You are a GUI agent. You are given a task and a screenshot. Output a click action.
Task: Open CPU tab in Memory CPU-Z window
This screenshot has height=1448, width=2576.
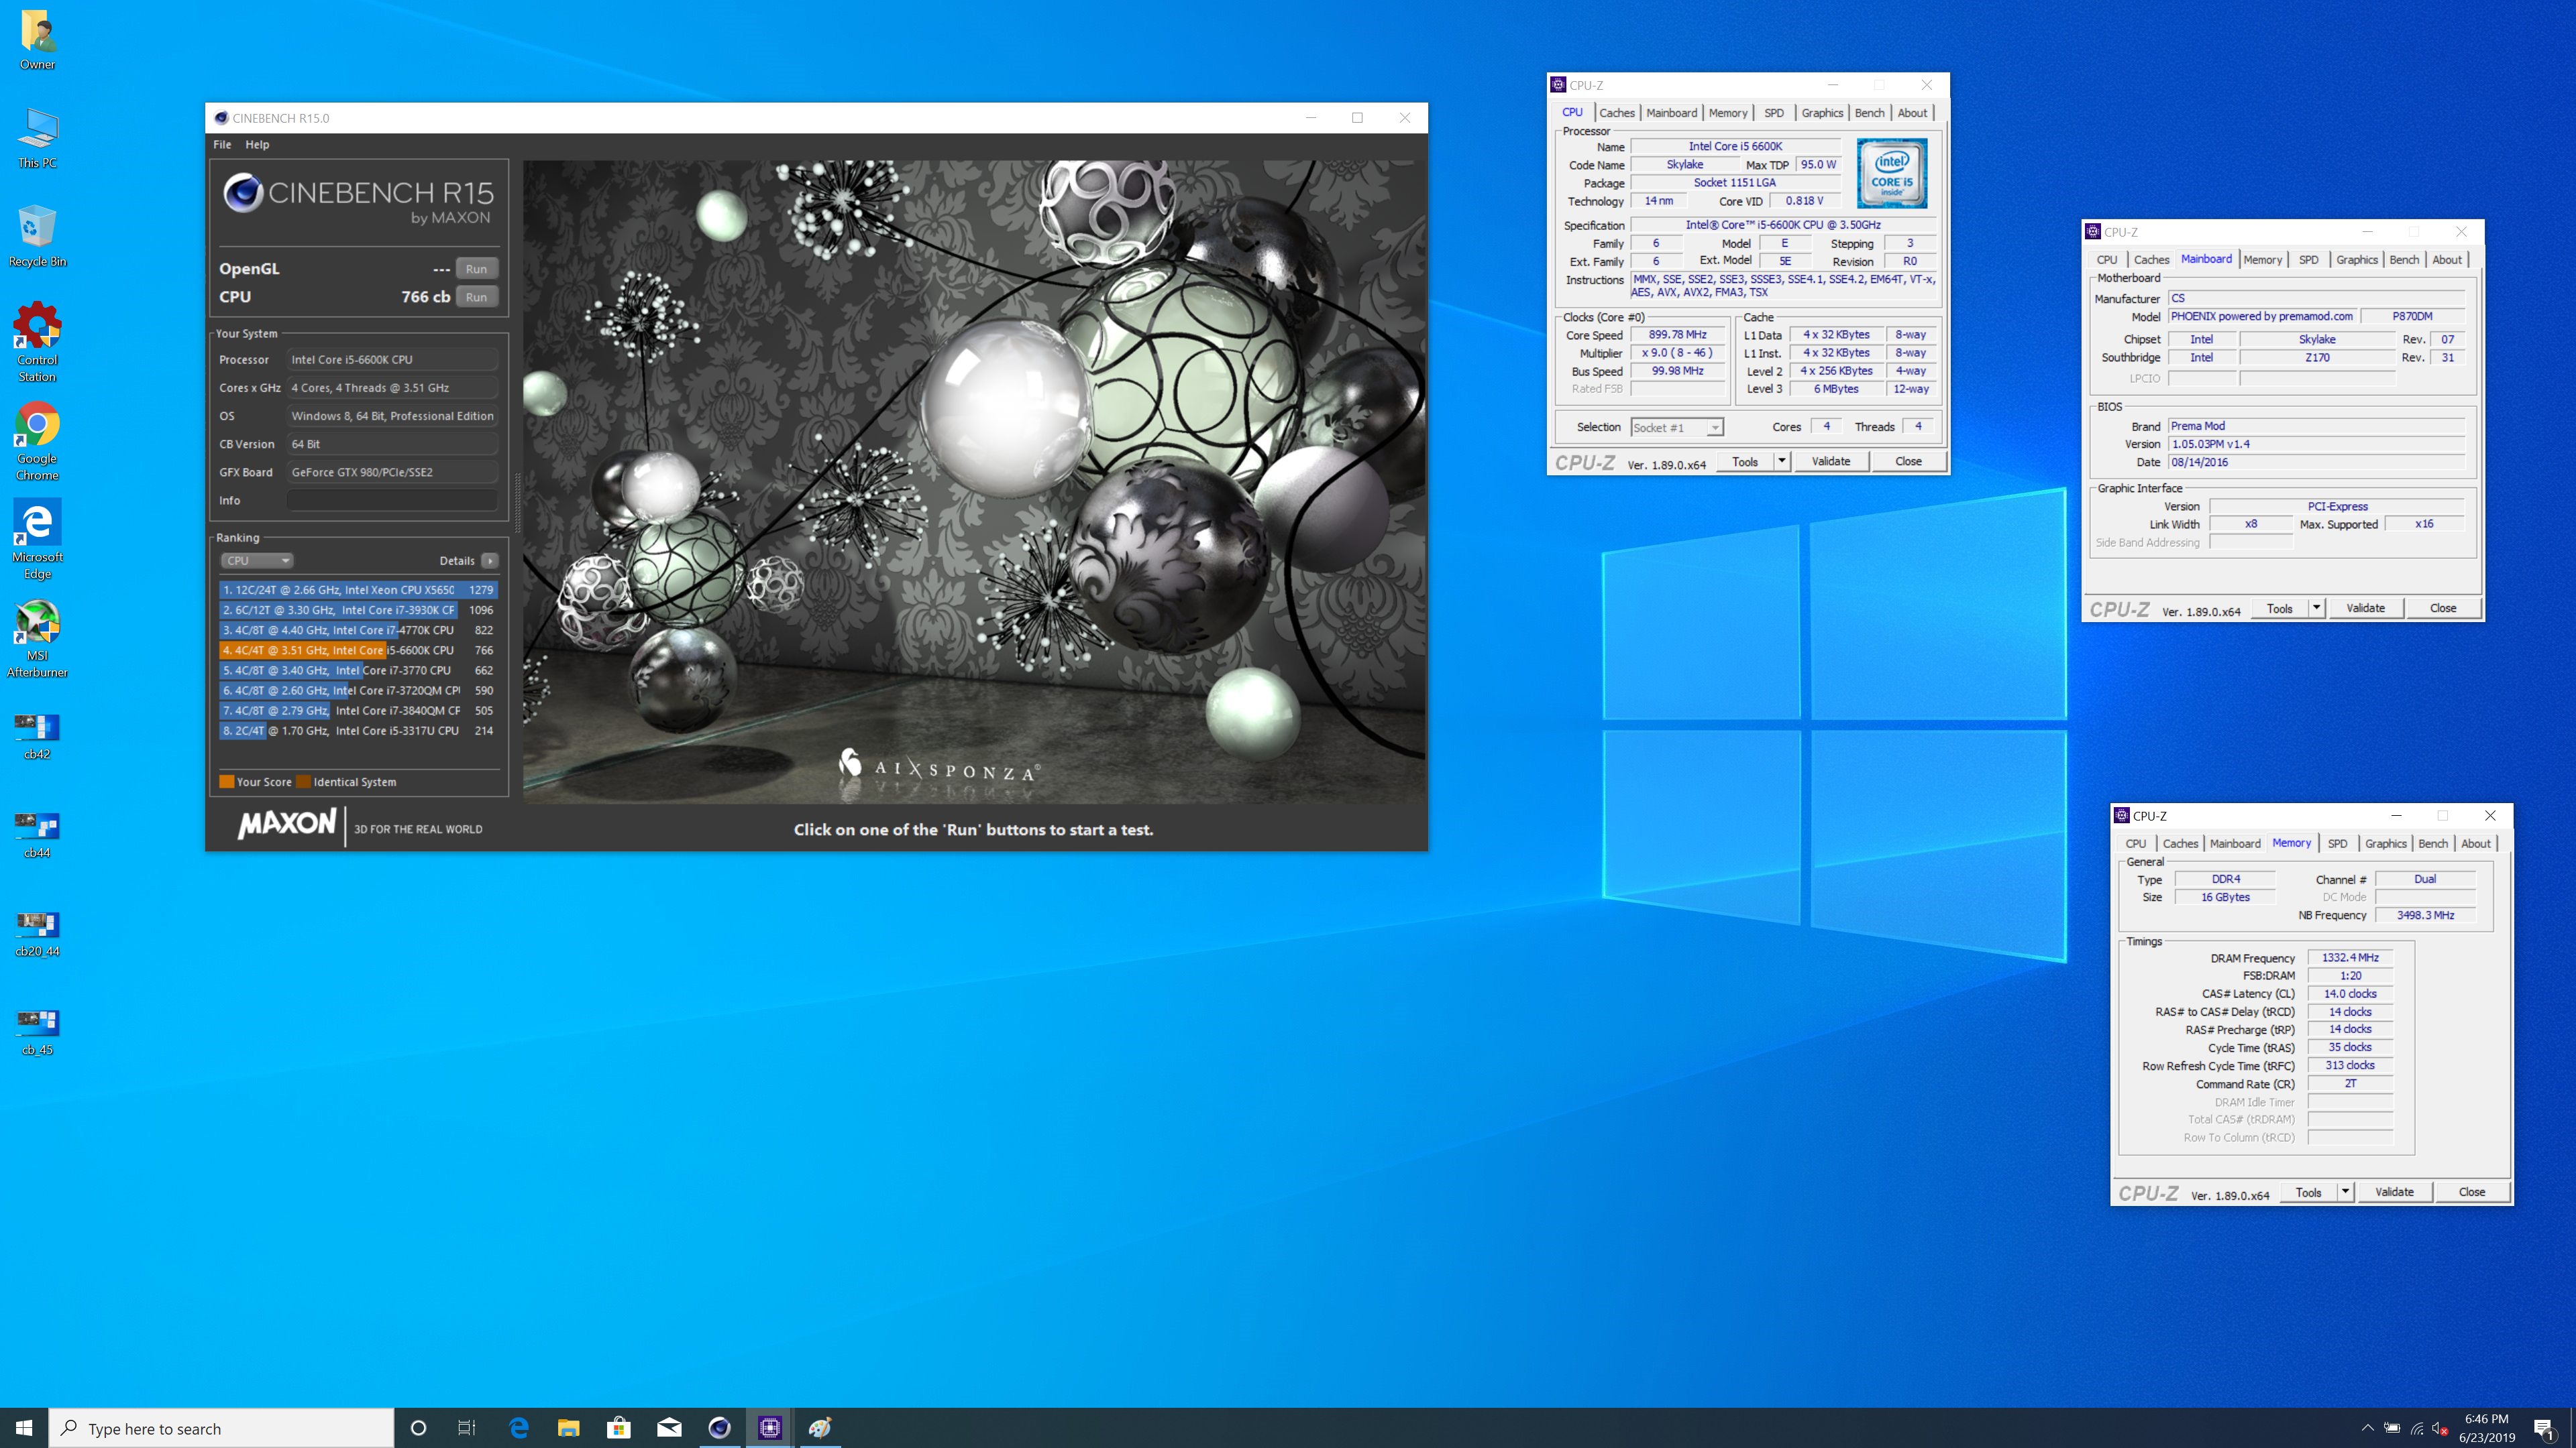point(2136,845)
